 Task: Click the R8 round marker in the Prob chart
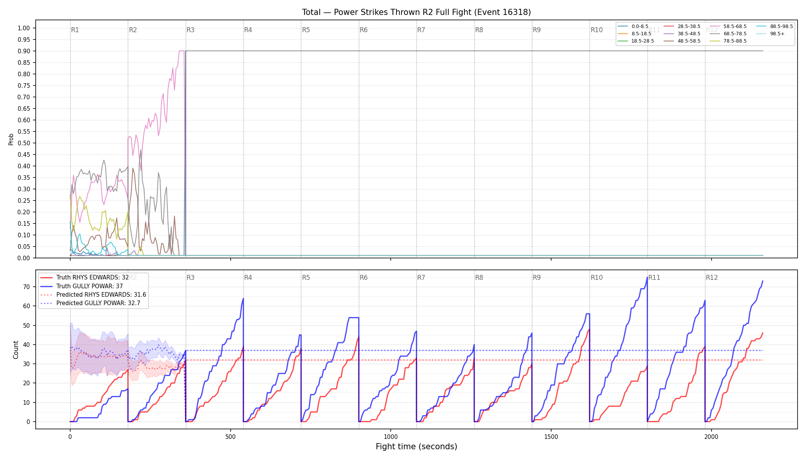[479, 30]
